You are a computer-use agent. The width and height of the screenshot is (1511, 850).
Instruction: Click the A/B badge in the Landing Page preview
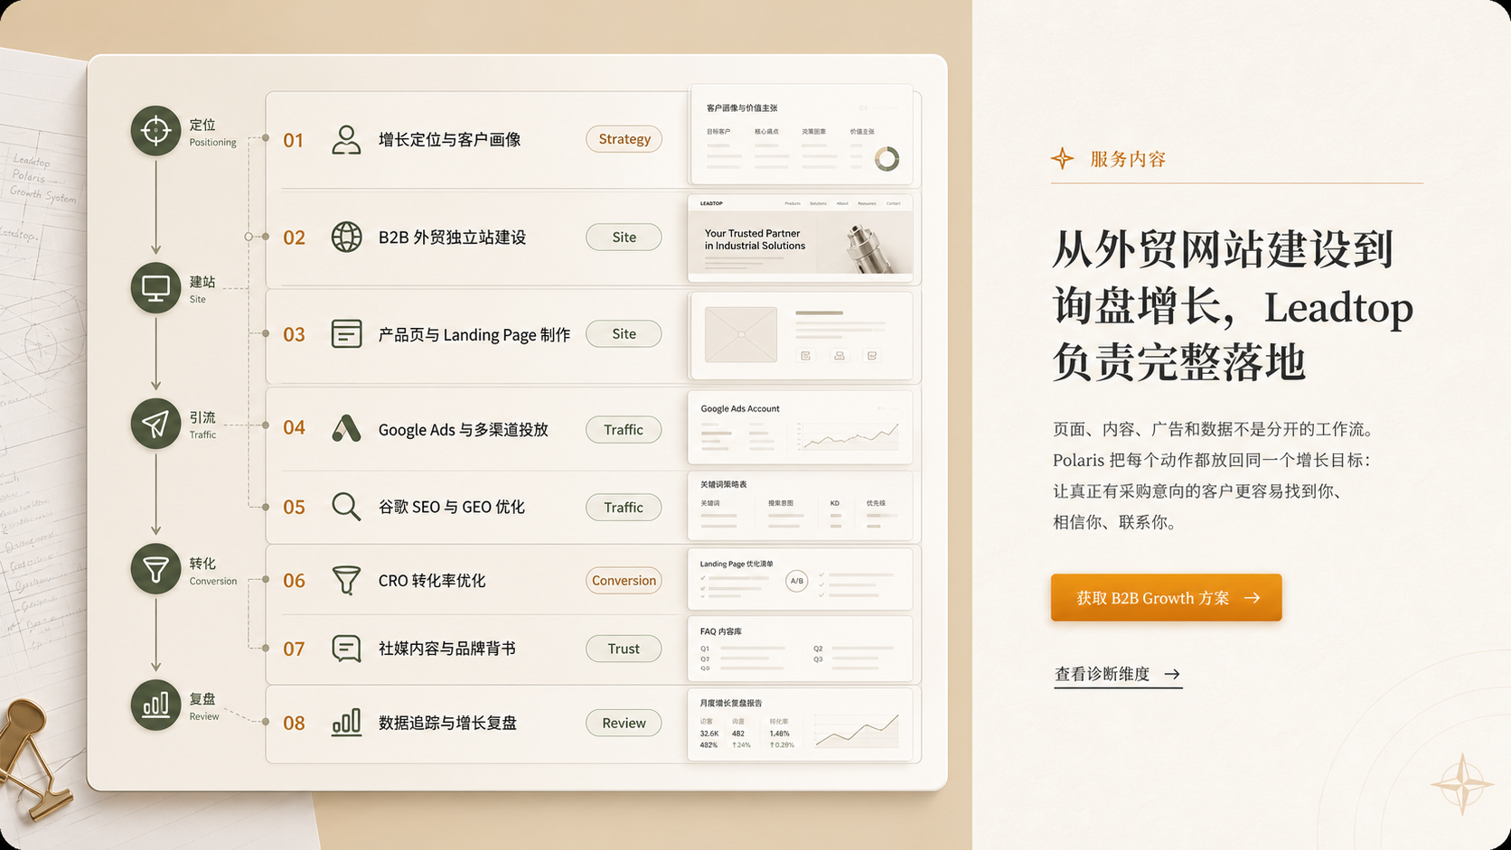click(x=796, y=581)
